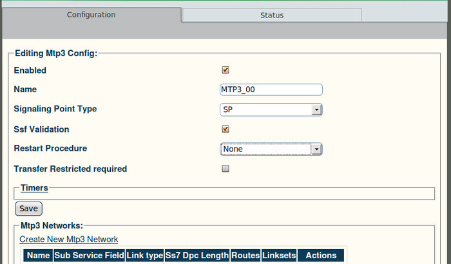Click the Sub Service Field column header

pyautogui.click(x=89, y=256)
